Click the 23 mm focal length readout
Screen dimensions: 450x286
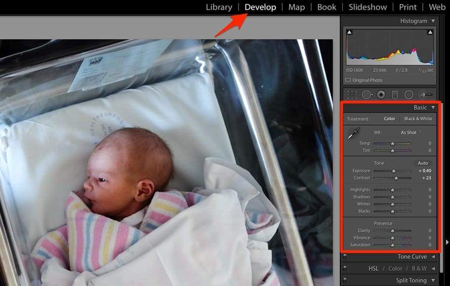(379, 70)
